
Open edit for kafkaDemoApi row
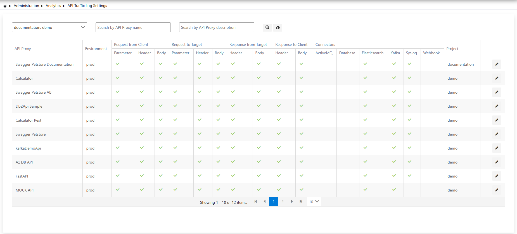[496, 148]
